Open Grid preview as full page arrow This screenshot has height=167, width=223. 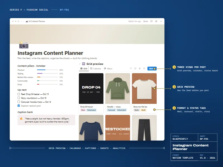click(80, 64)
